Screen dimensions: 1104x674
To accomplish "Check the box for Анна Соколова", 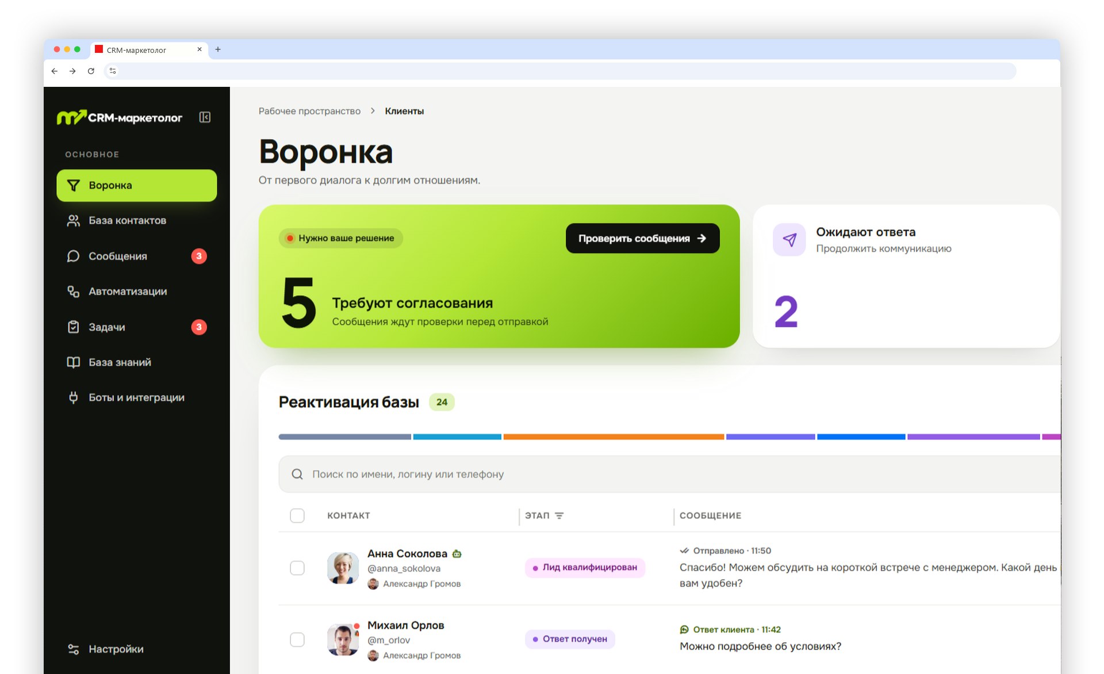I will [297, 568].
